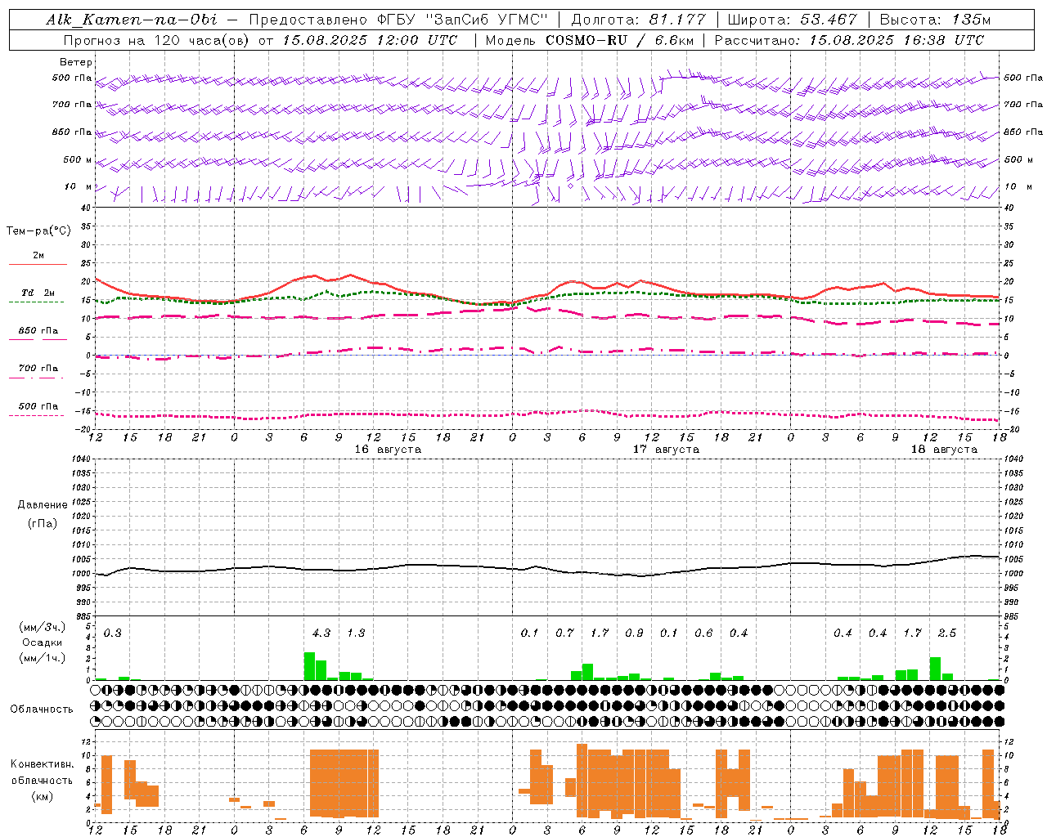Viewport: 1047px width, 837px height.
Task: Click the "4.3" precipitation total value
Action: 321,633
